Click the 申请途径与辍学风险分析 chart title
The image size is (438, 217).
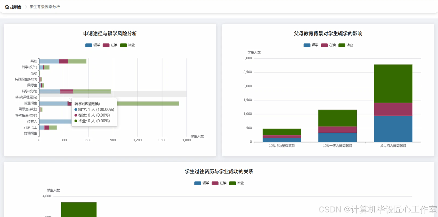110,34
